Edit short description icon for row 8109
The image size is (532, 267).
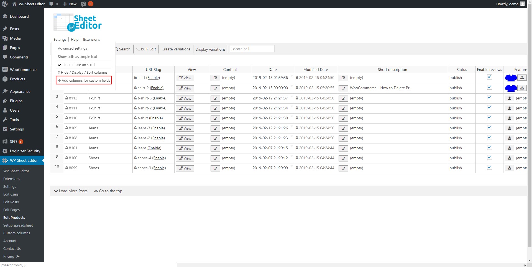[x=343, y=128]
